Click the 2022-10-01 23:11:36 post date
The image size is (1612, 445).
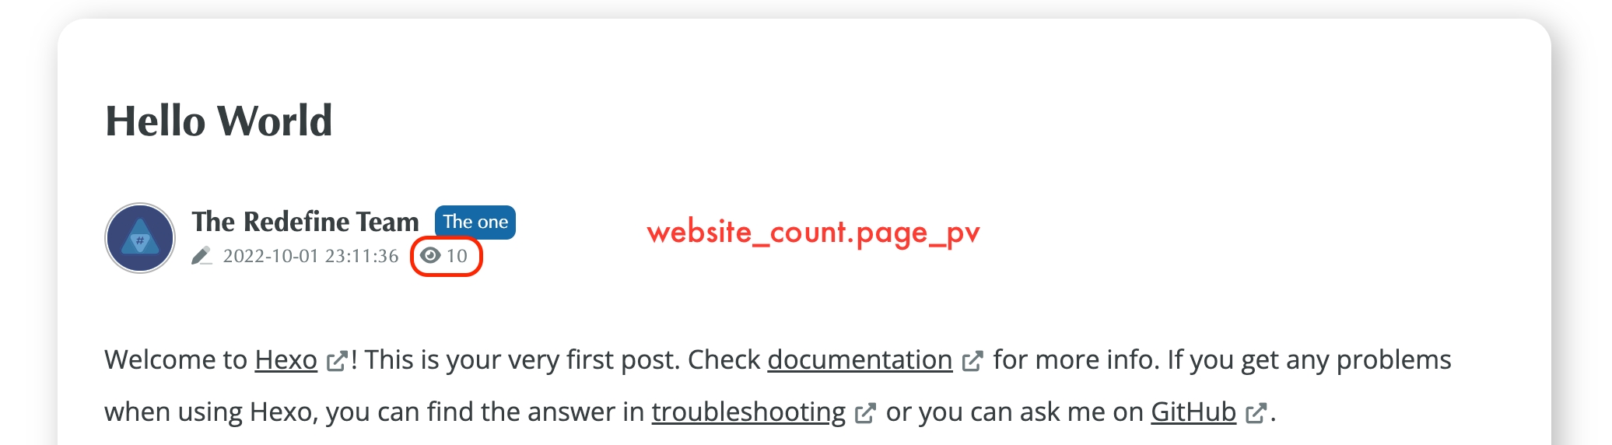[x=310, y=256]
